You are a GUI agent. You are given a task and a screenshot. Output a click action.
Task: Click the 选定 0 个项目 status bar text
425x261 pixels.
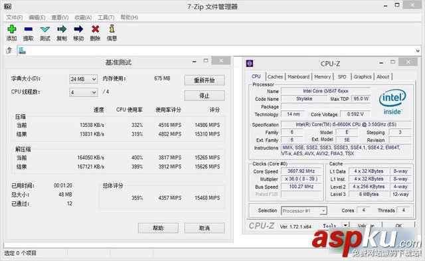pos(20,253)
